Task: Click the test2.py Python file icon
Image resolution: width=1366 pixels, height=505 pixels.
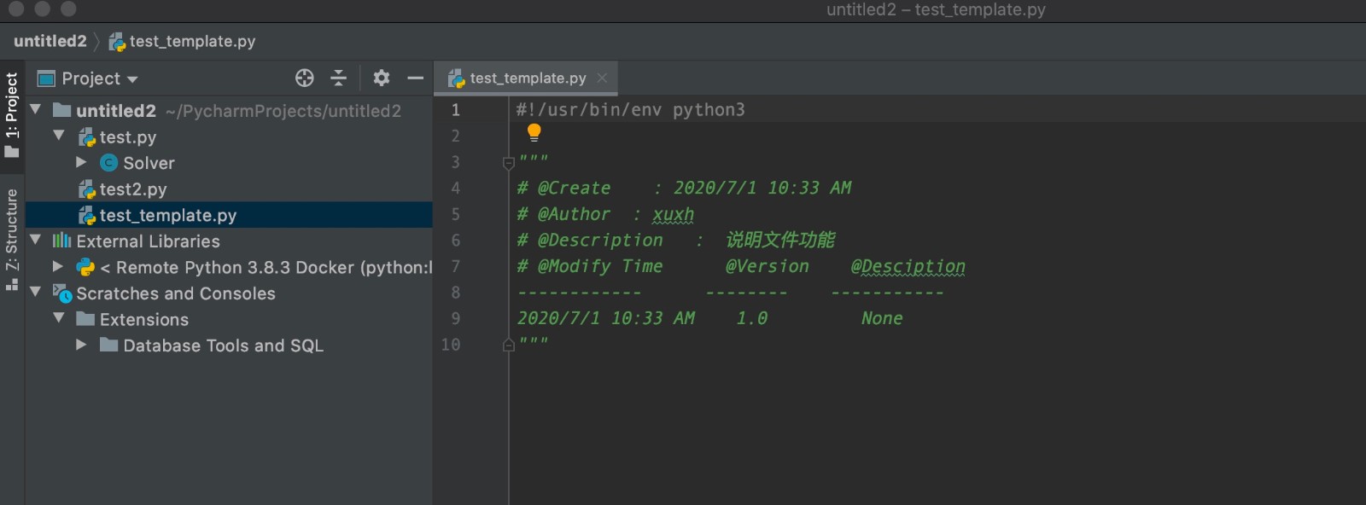Action: point(86,189)
